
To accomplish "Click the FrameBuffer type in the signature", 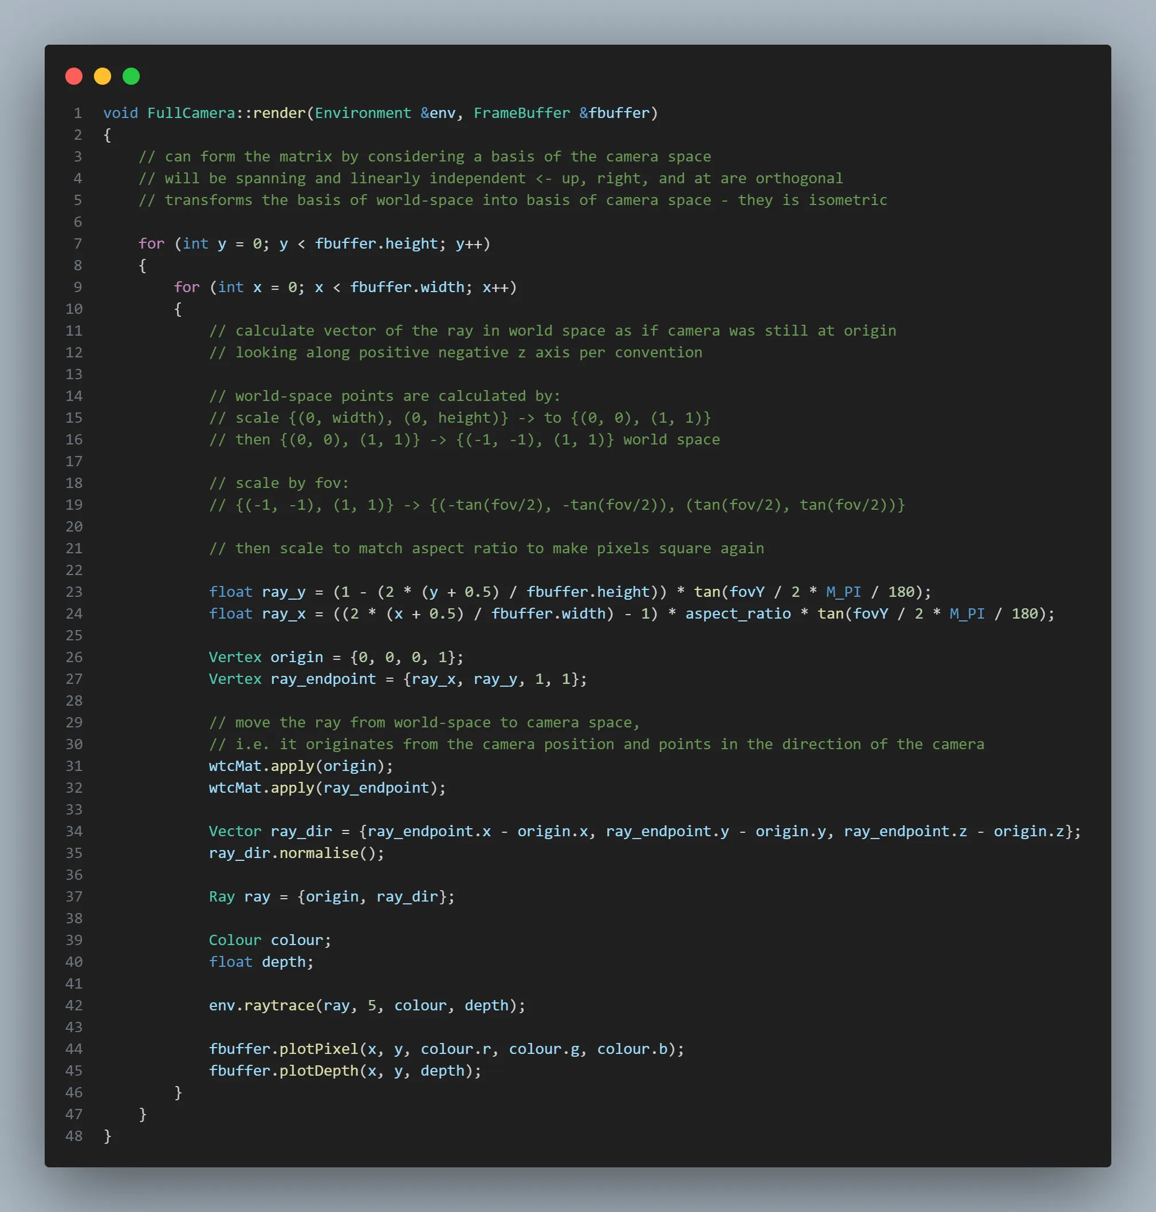I will click(x=522, y=113).
